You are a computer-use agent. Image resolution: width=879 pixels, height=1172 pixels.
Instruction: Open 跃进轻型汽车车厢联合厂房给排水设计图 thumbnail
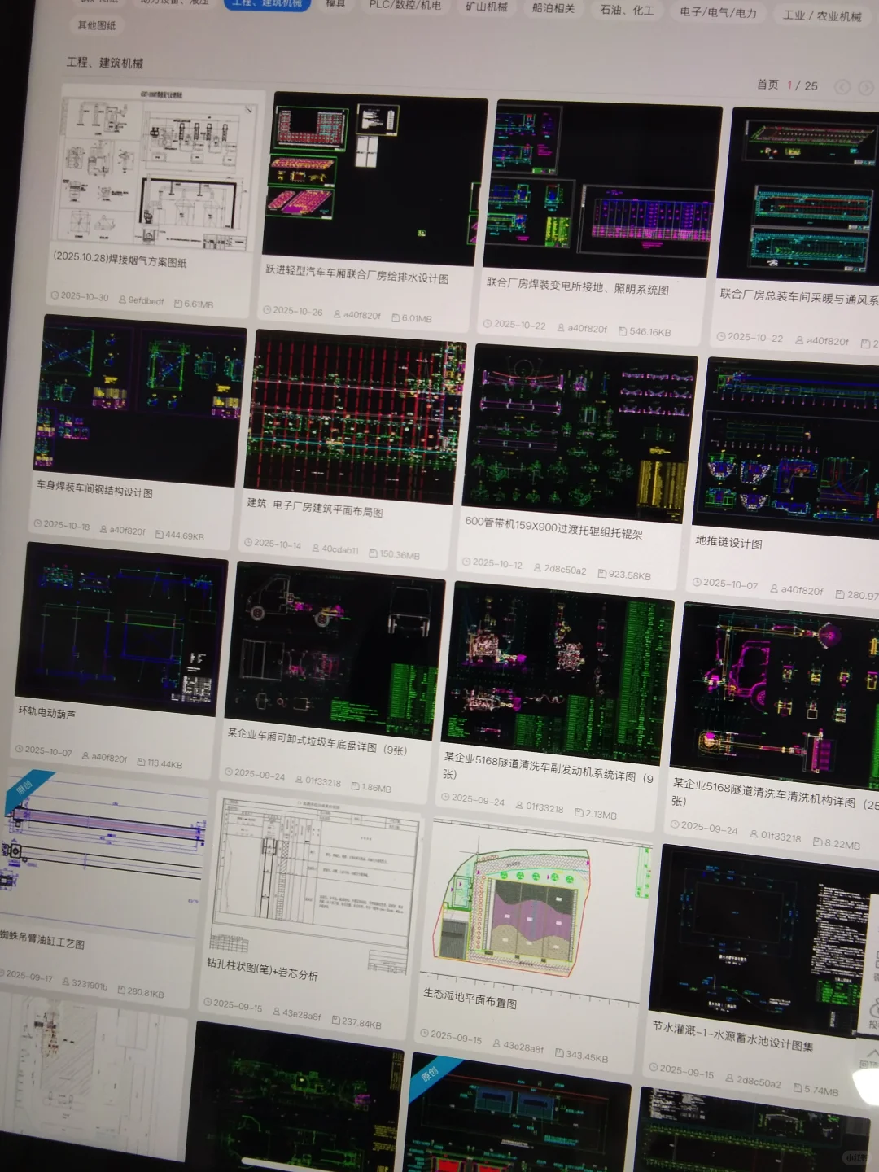click(375, 178)
